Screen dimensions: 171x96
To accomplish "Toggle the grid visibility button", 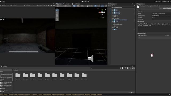I will click(x=74, y=6).
